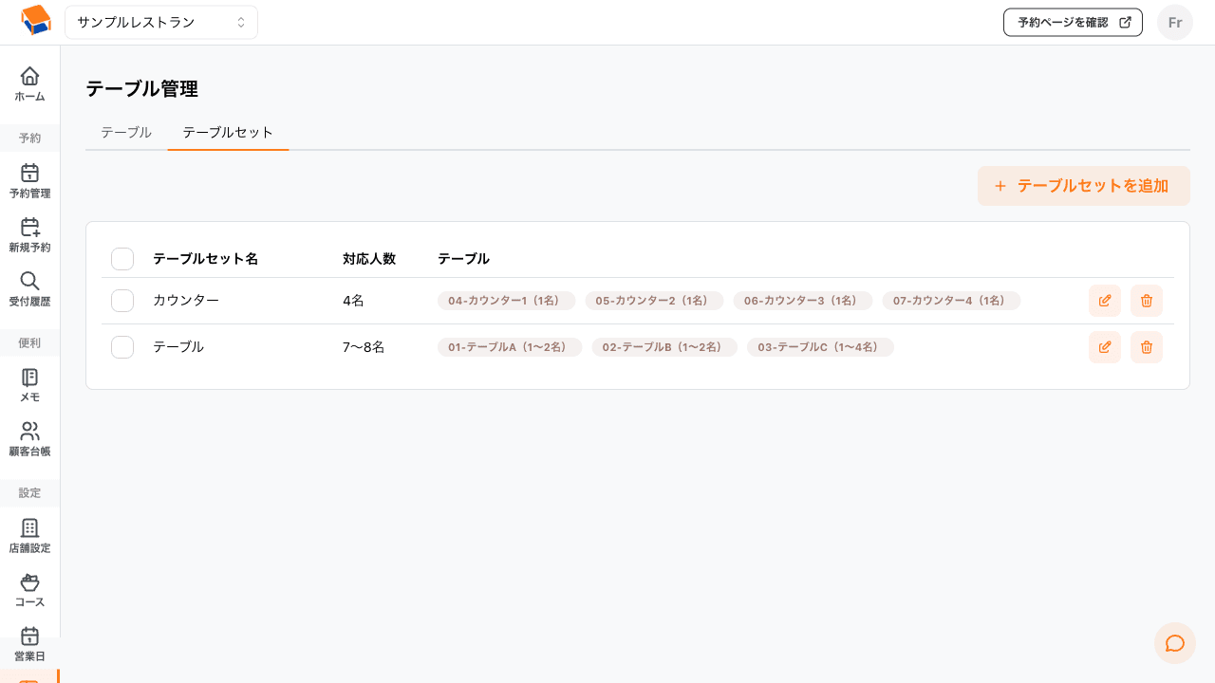Select the テーブルセット tab
The width and height of the screenshot is (1215, 683).
(228, 133)
